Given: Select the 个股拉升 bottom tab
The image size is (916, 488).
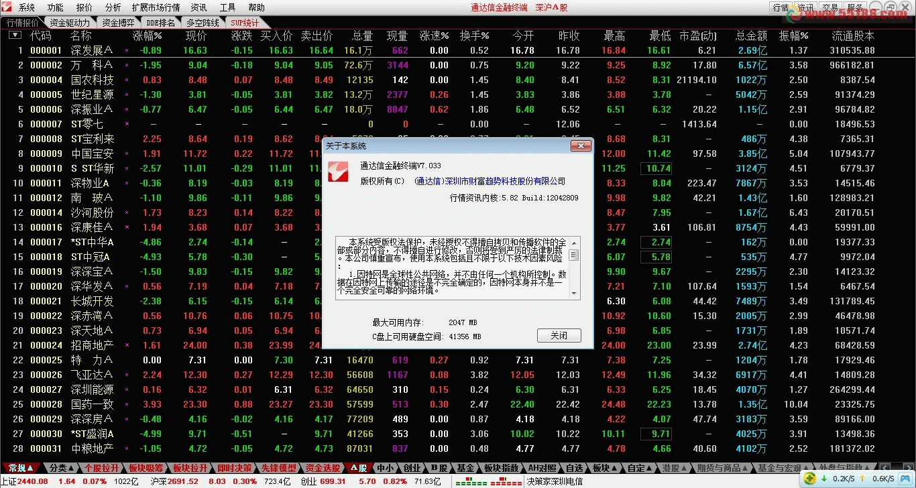Looking at the screenshot, I should pyautogui.click(x=102, y=468).
